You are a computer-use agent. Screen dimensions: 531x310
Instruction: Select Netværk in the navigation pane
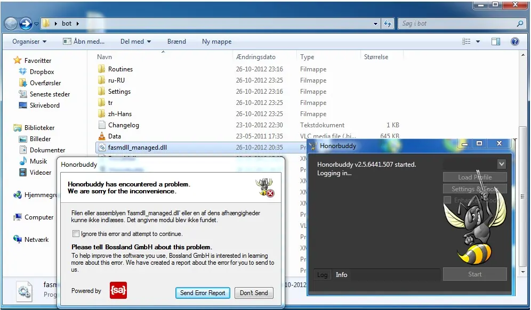pyautogui.click(x=31, y=239)
